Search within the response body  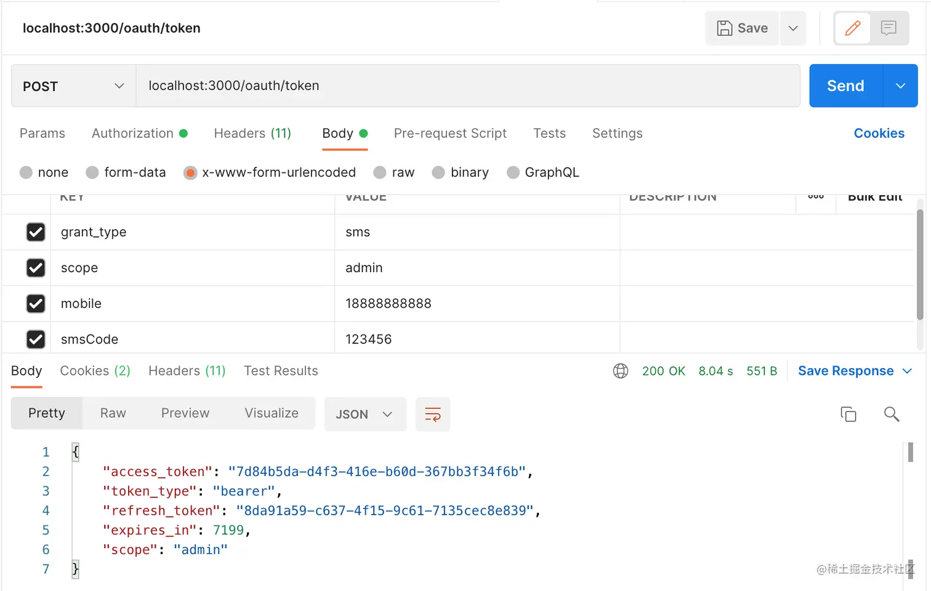[892, 414]
